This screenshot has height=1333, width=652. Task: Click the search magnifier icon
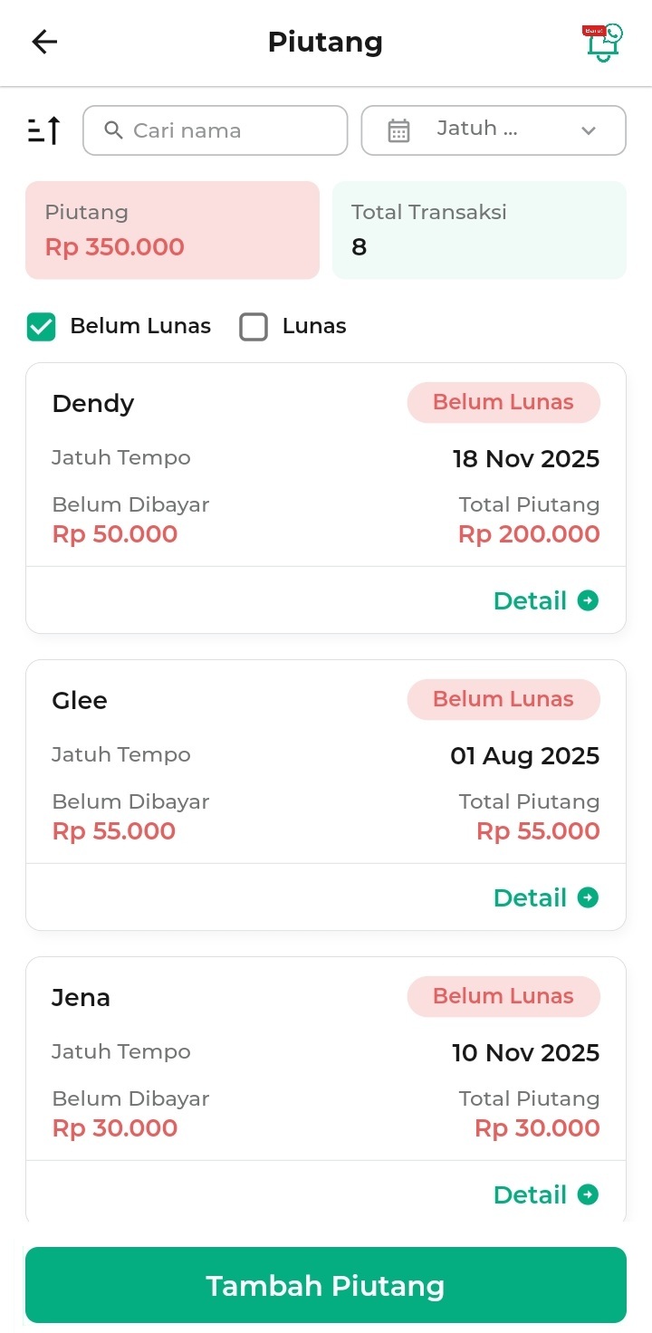pos(113,130)
